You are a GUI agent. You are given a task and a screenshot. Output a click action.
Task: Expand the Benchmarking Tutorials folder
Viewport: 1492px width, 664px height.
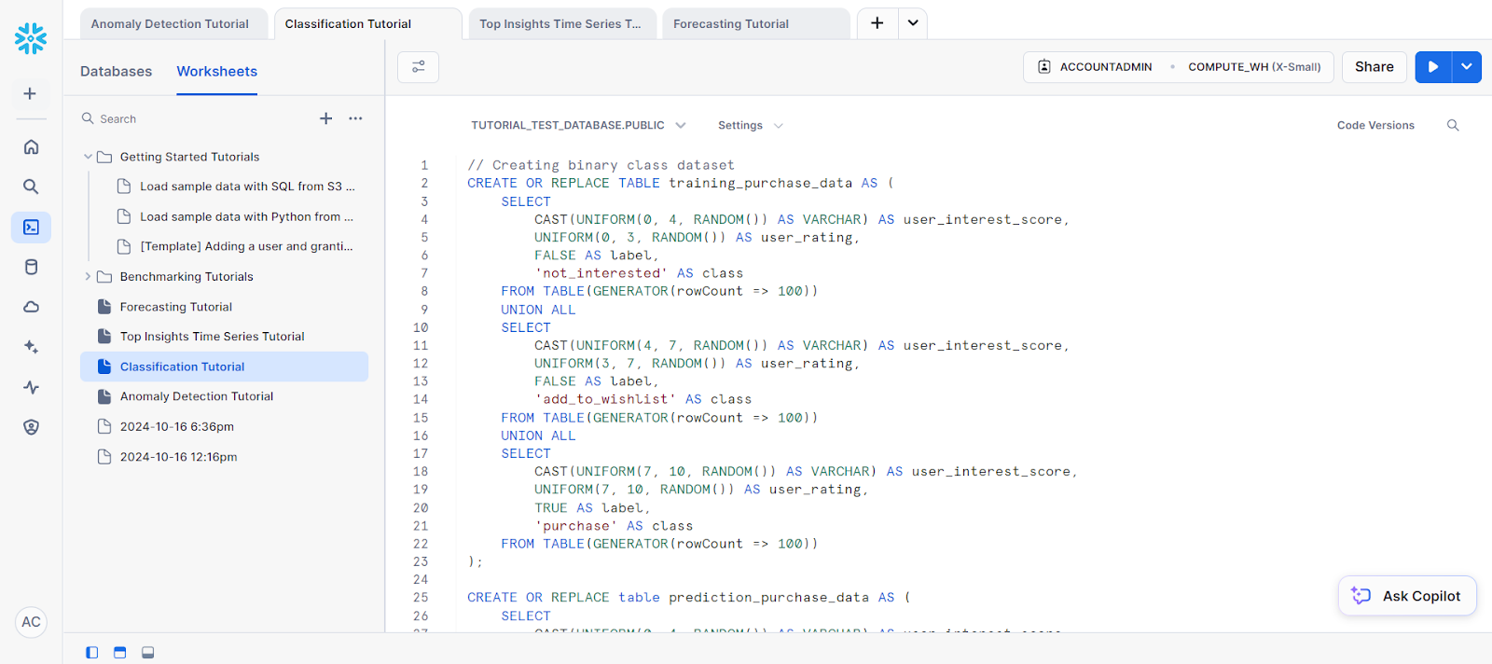pos(88,277)
